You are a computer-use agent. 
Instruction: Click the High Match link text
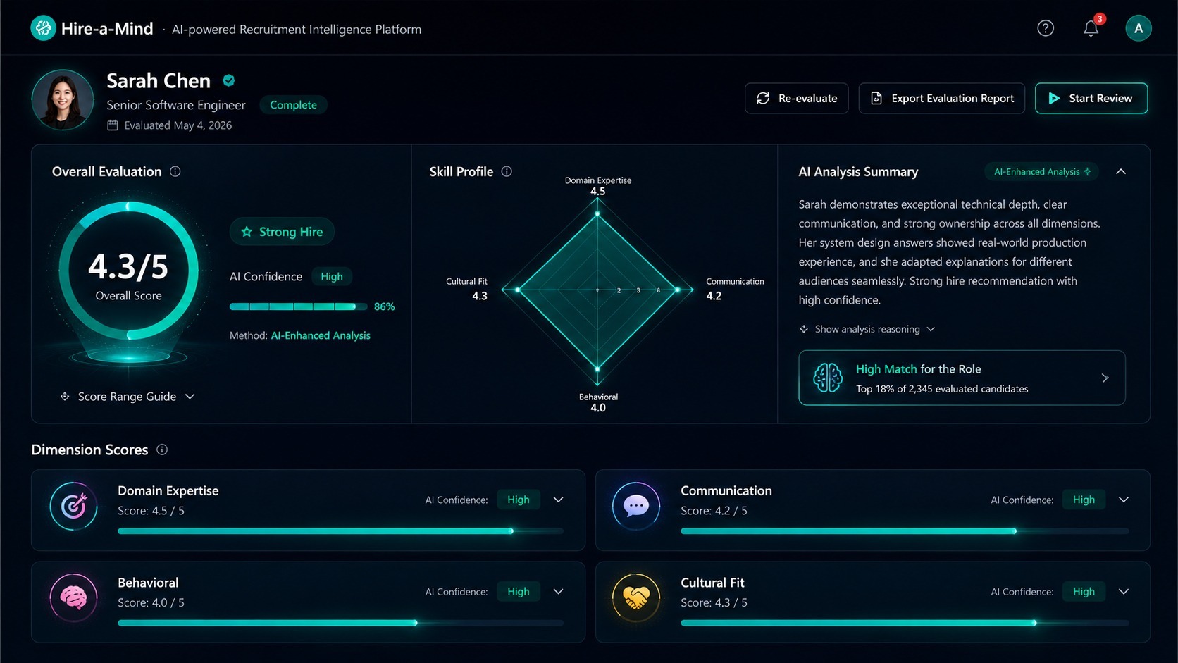(x=886, y=369)
